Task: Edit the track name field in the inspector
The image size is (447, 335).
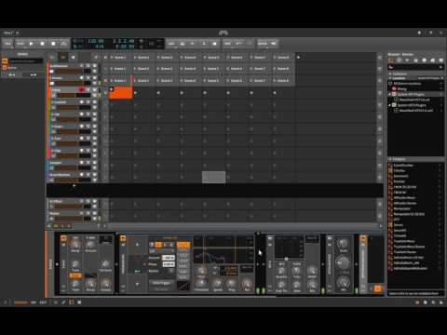Action: tap(26, 61)
